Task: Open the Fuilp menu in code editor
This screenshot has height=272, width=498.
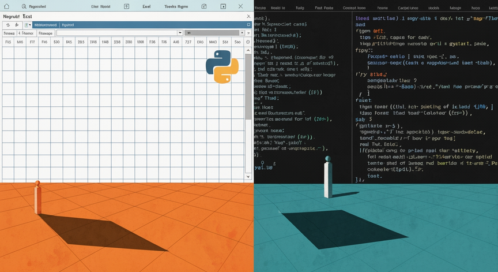Action: (300, 8)
